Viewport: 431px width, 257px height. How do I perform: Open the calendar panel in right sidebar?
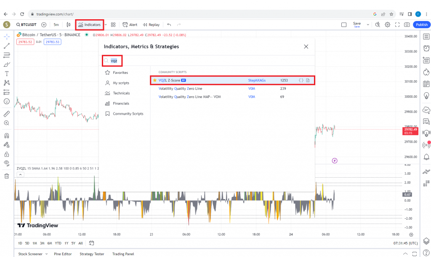(426, 84)
